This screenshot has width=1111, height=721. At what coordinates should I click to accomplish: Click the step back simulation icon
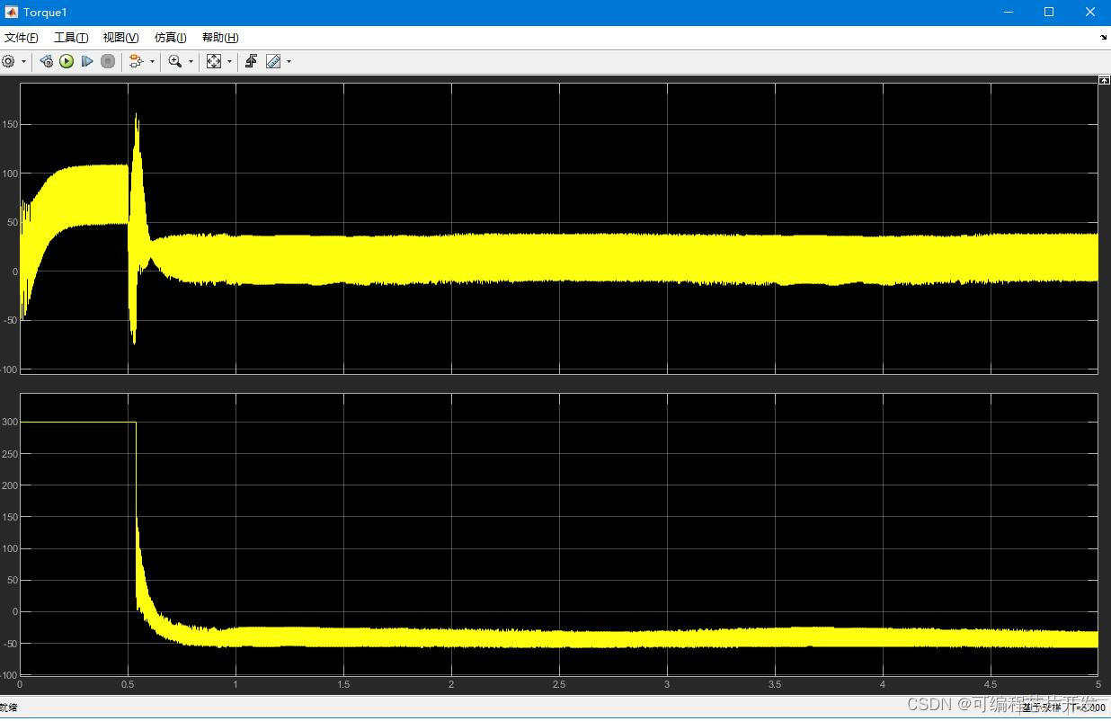pos(46,61)
